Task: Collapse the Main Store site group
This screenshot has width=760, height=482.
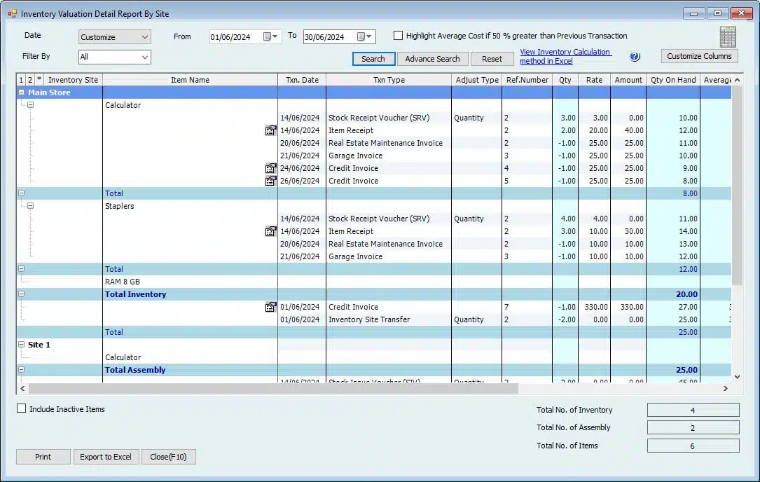Action: coord(22,92)
